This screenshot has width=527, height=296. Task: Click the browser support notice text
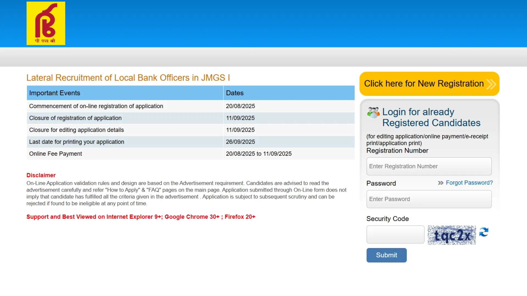(141, 217)
